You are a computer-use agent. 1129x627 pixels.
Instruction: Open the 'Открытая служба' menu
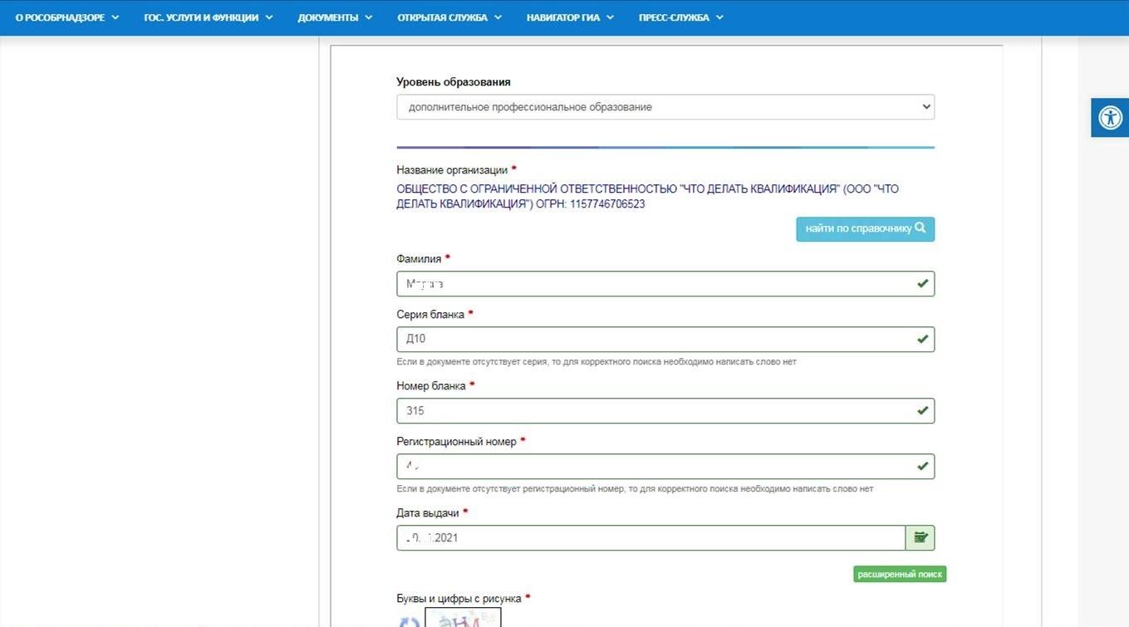[449, 17]
